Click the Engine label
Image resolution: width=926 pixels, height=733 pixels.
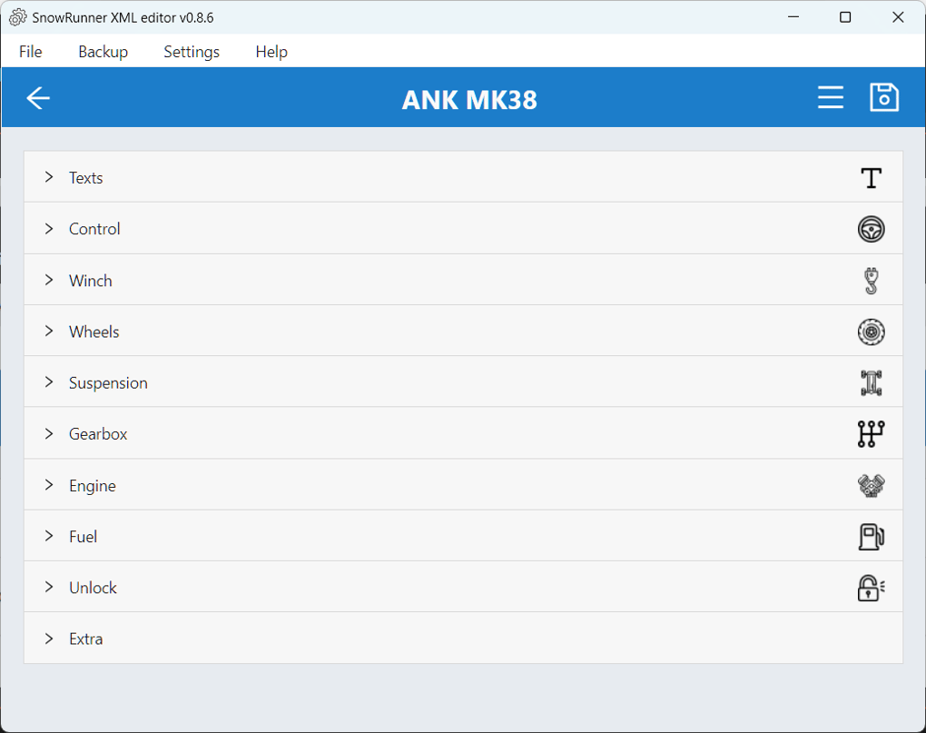click(92, 486)
